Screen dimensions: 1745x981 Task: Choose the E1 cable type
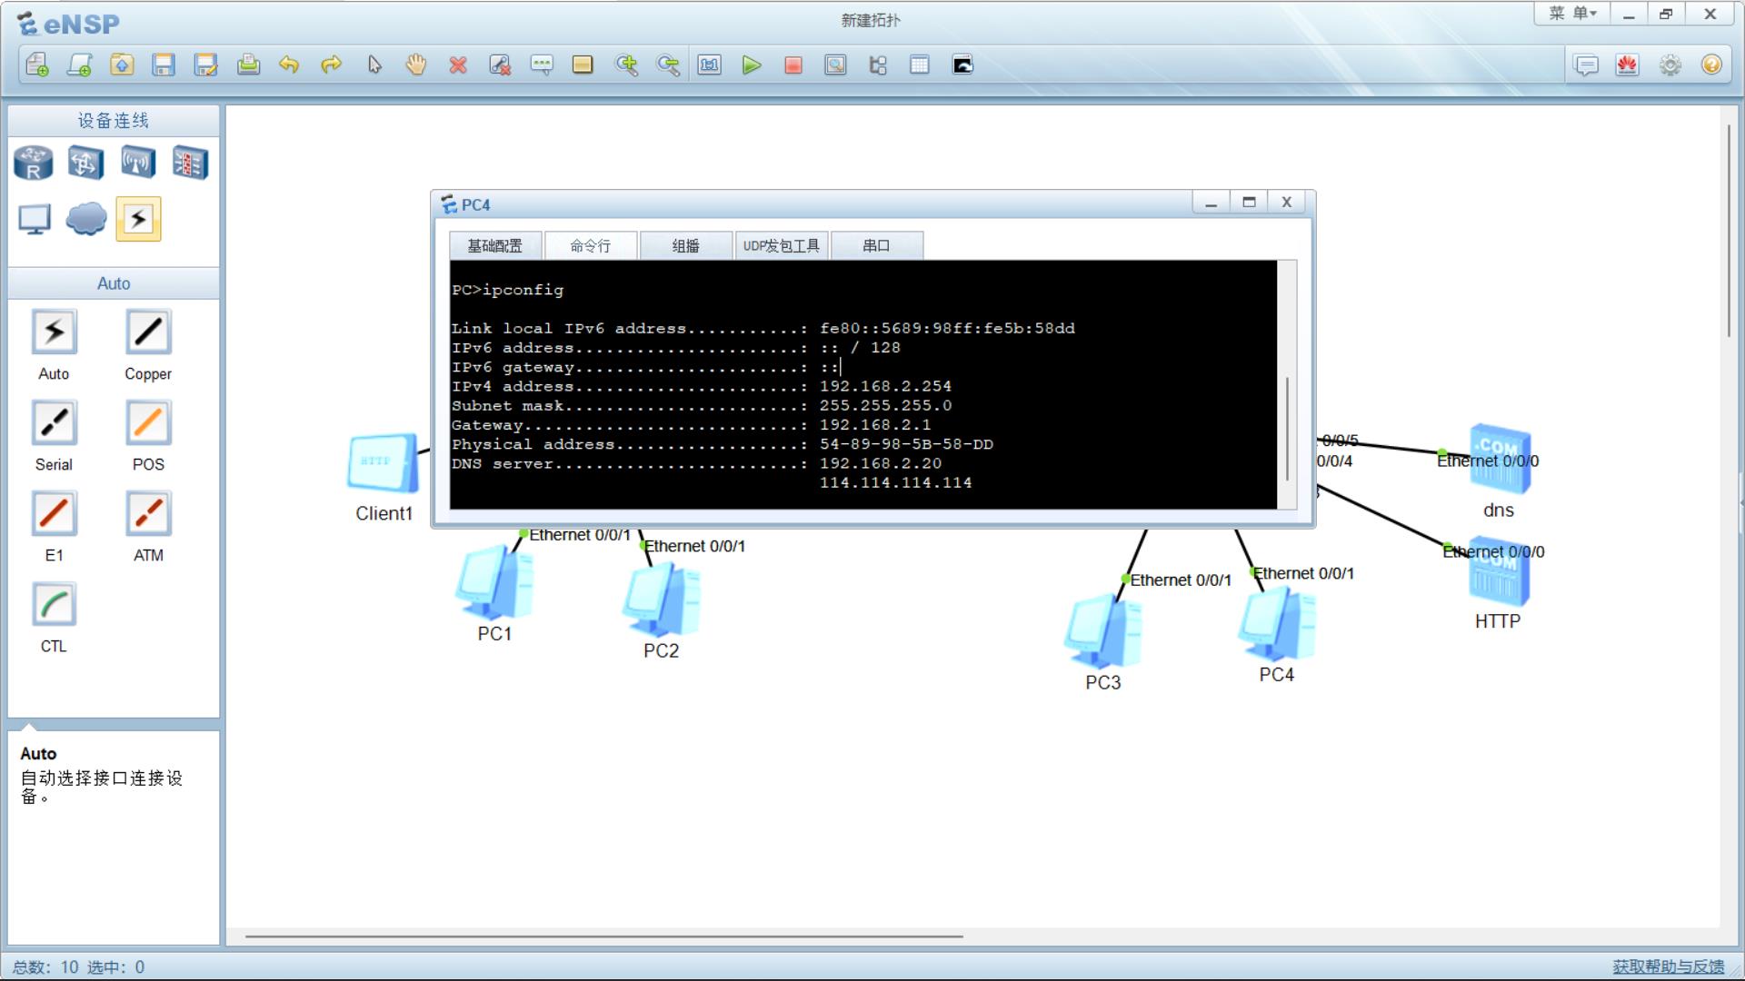[54, 514]
